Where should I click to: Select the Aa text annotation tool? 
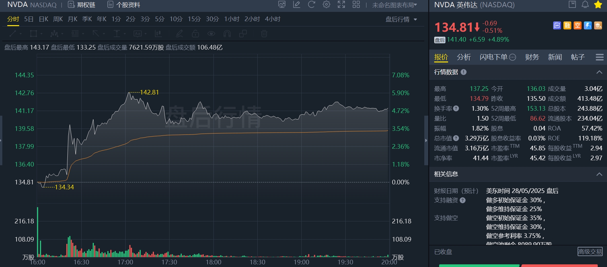137,34
